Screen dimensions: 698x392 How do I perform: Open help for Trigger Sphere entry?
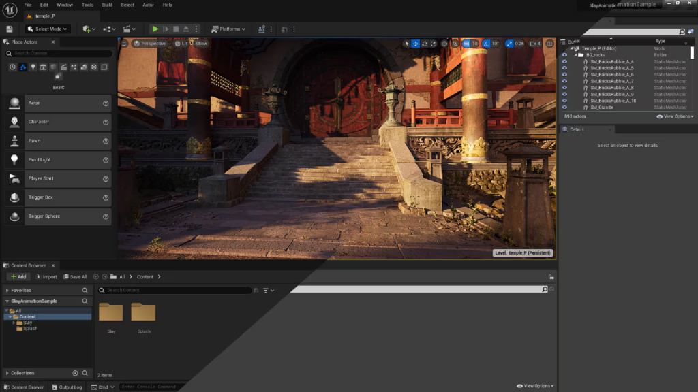[106, 216]
